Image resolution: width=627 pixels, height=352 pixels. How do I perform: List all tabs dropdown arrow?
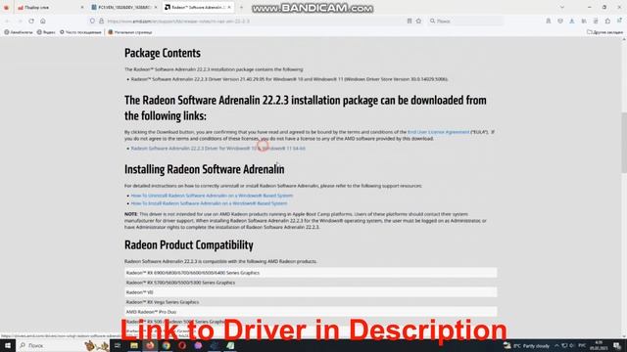(x=561, y=7)
